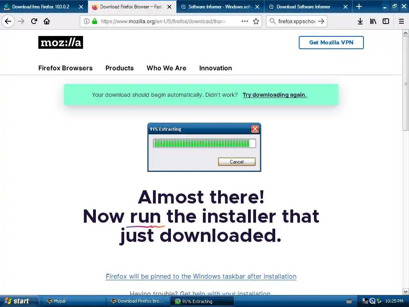Viewport: 409px width, 307px height.
Task: Close the 91% Extracting dialog
Action: (x=255, y=129)
